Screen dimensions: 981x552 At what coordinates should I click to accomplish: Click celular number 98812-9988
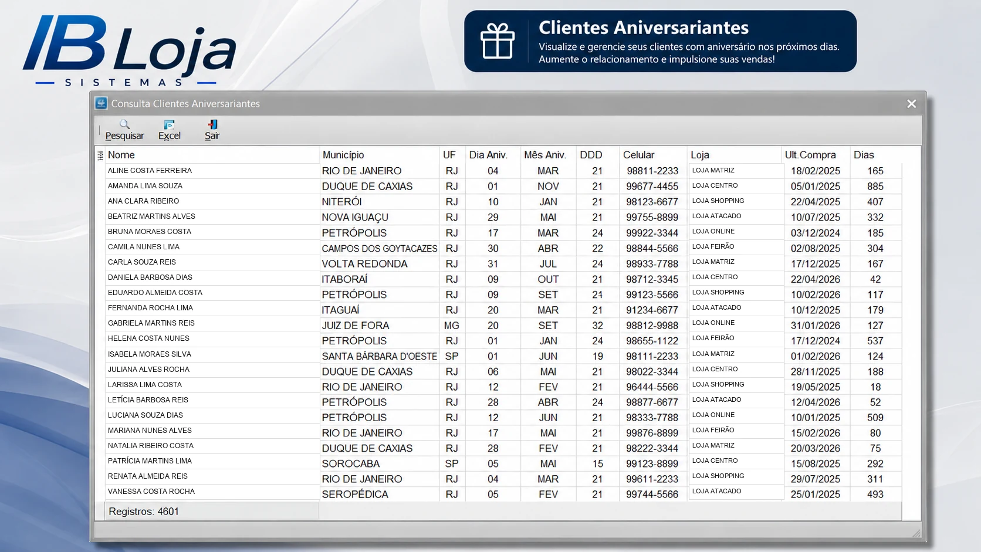652,326
